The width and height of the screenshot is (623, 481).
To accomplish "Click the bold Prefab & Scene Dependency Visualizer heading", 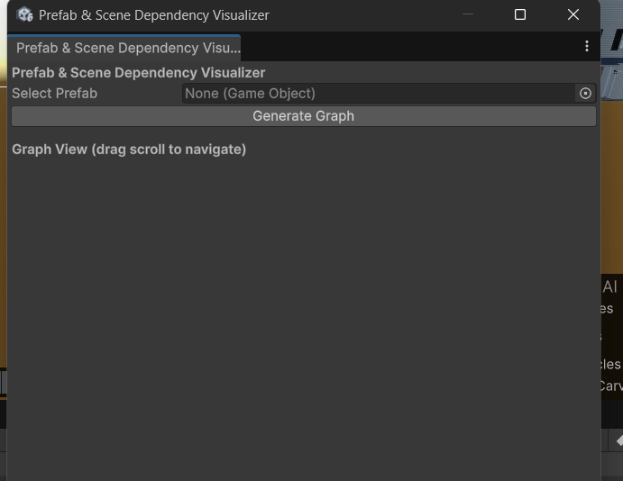I will [138, 73].
